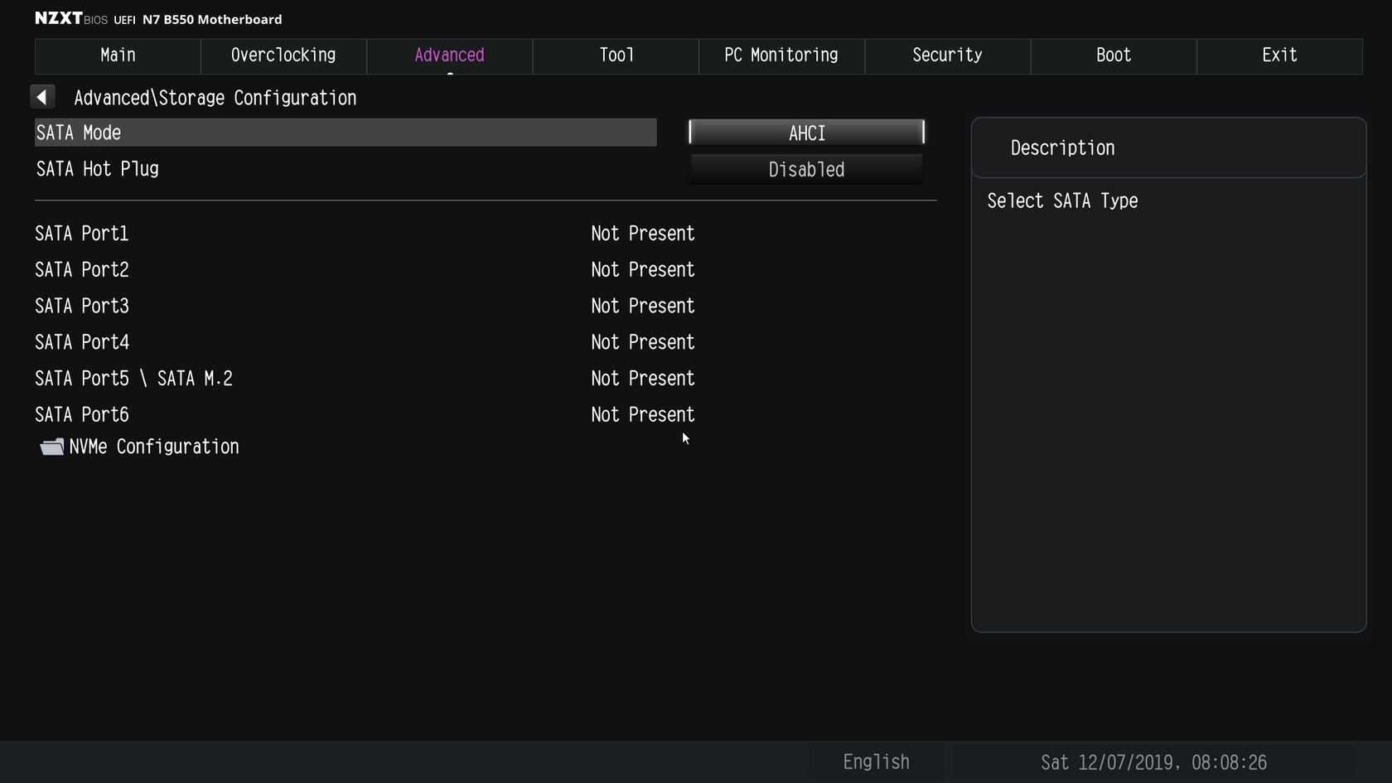Select the SATA Port1 entry

(x=82, y=234)
